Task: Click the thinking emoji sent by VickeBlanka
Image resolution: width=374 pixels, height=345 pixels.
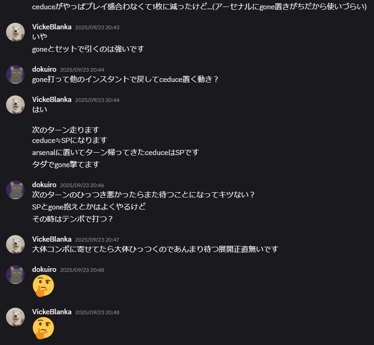Action: tap(43, 328)
